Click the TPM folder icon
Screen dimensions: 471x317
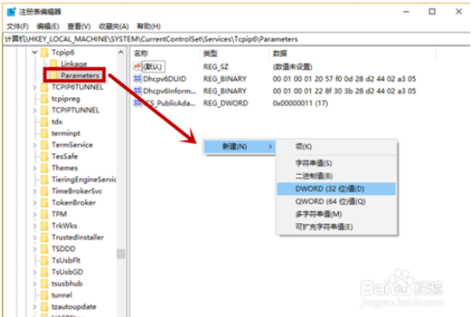coord(44,214)
